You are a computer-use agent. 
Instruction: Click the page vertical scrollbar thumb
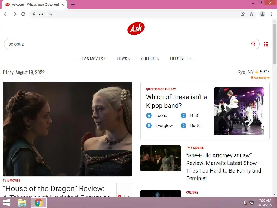click(x=275, y=44)
